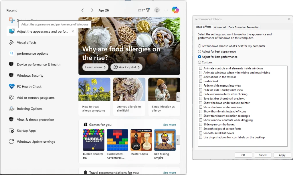The height and width of the screenshot is (175, 293).
Task: Open the rewards trophy icon next to 2037
Action: click(148, 10)
